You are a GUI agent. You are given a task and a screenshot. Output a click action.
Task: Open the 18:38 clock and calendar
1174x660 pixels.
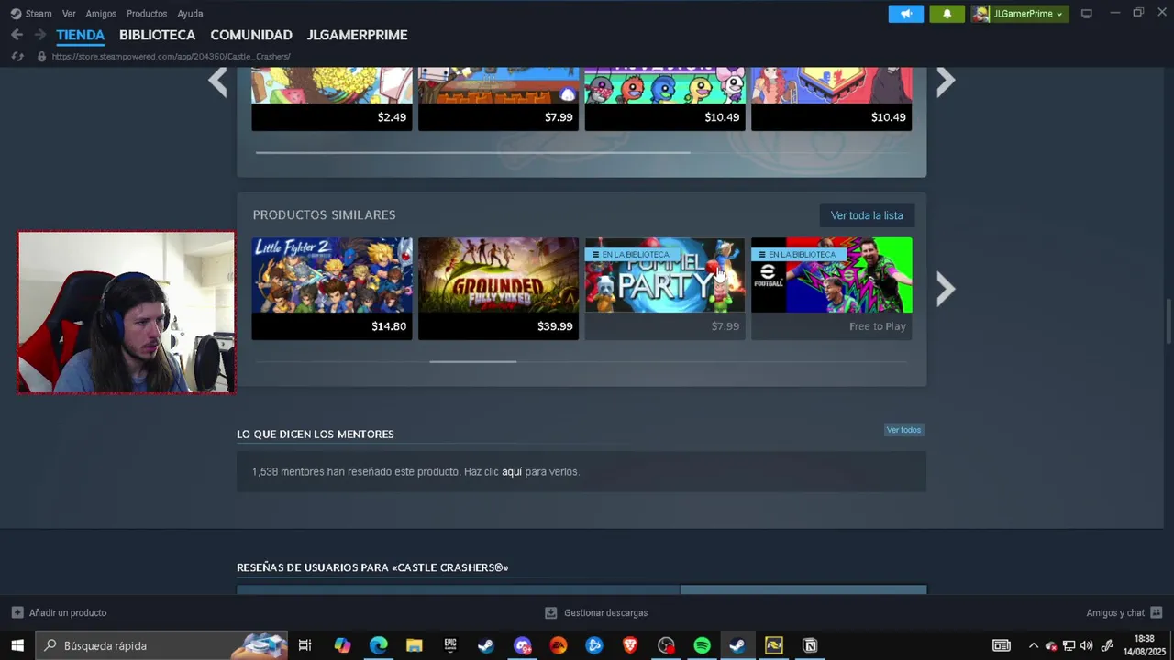(1144, 645)
